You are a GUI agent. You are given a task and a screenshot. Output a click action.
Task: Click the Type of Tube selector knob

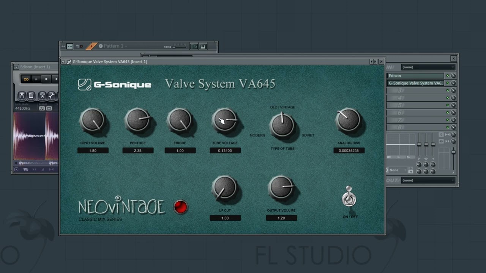pos(282,124)
